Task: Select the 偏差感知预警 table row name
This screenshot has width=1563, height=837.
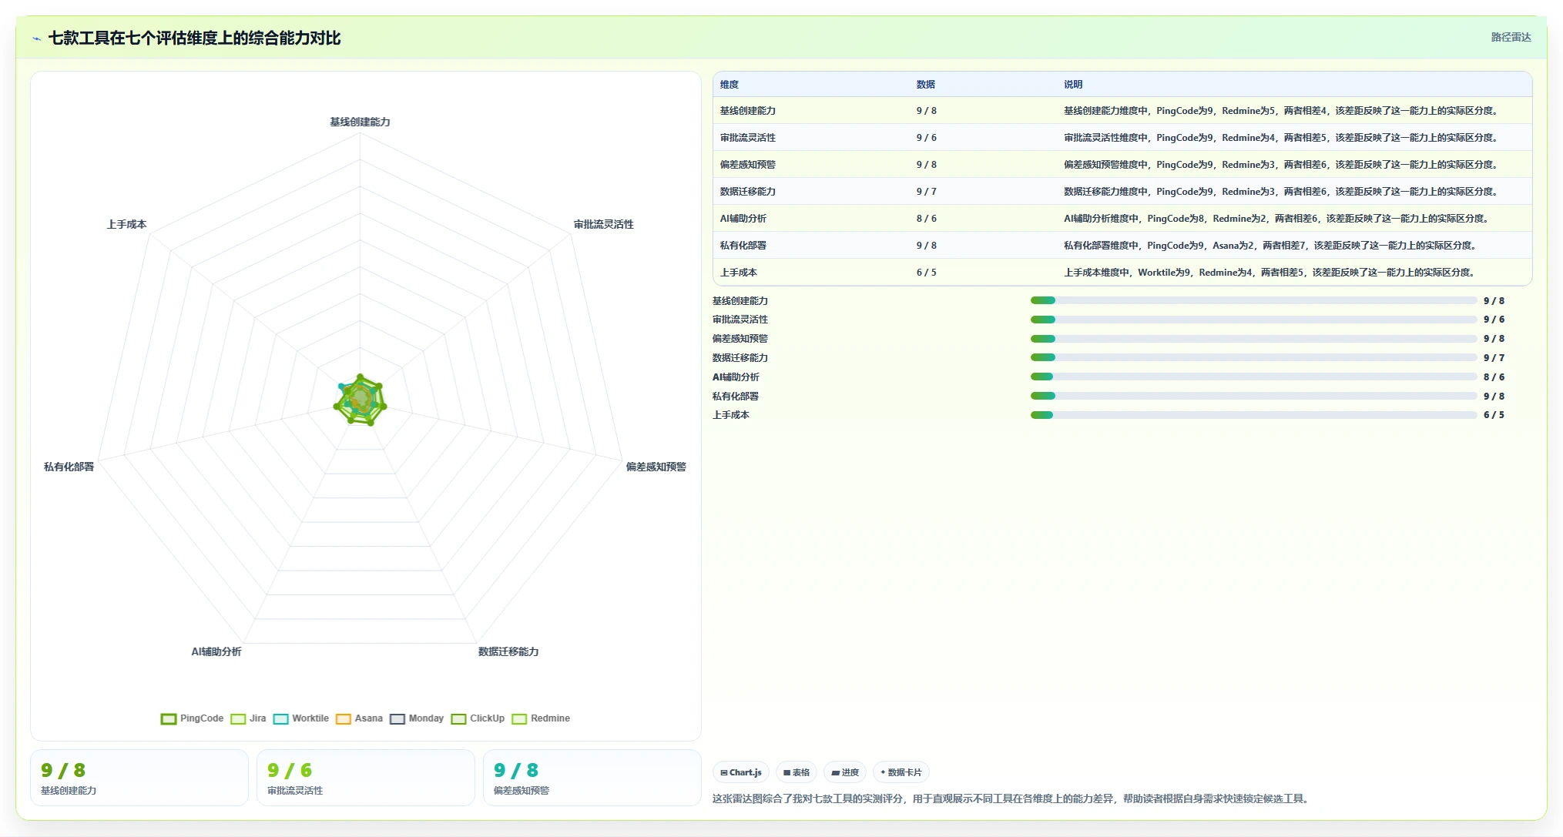Action: [x=747, y=165]
